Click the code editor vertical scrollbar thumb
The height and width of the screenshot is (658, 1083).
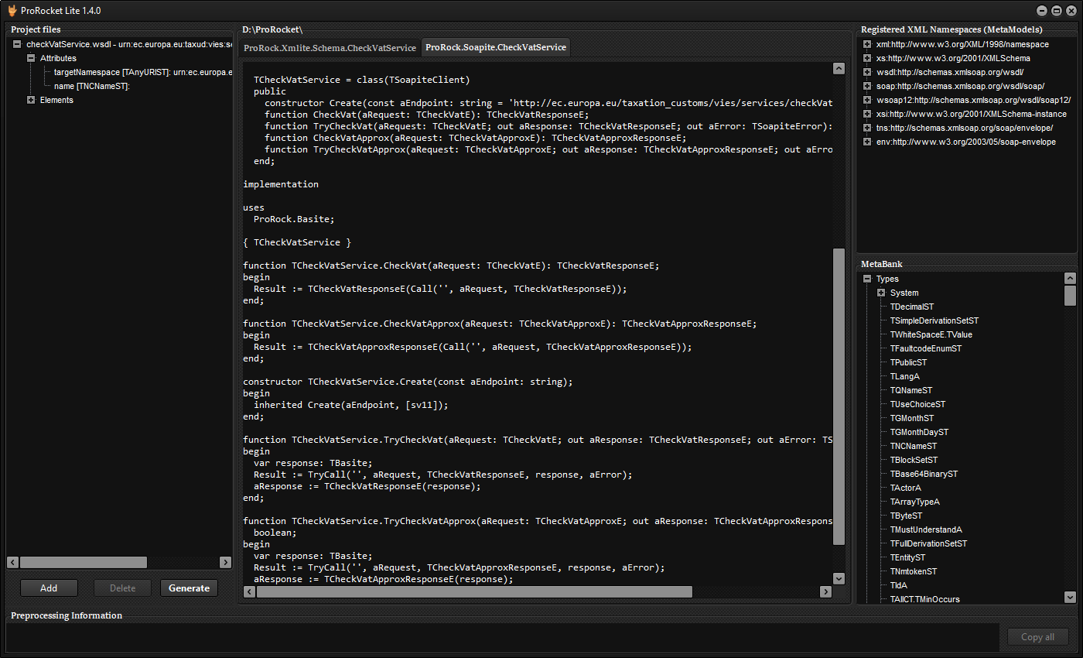(x=839, y=396)
